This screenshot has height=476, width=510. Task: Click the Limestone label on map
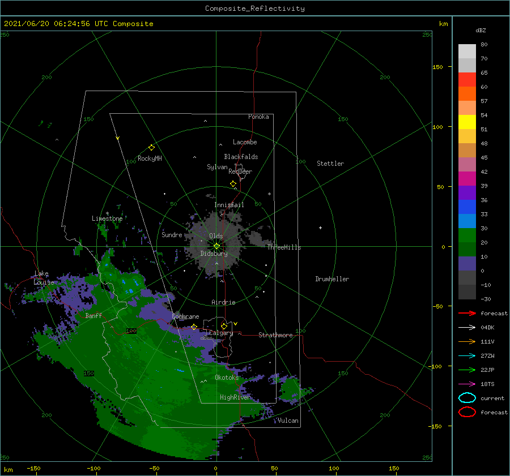coord(107,218)
